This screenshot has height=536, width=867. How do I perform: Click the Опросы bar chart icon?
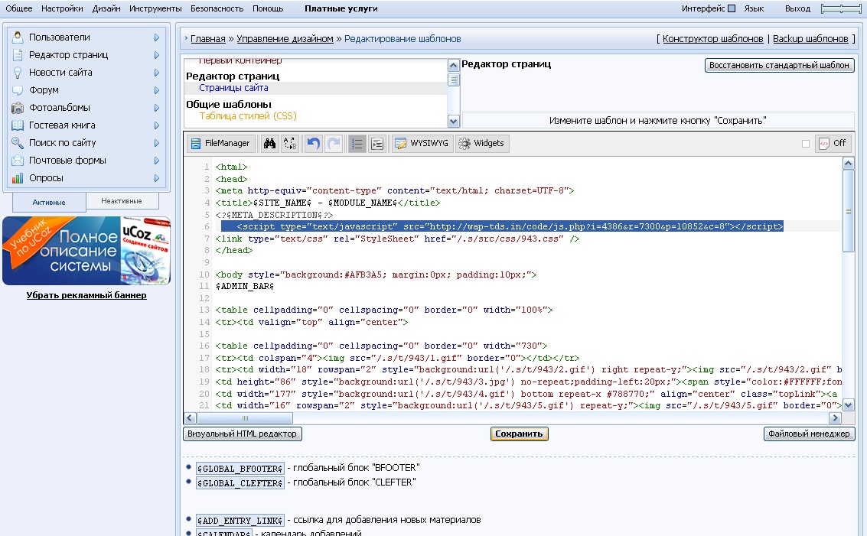pos(18,178)
